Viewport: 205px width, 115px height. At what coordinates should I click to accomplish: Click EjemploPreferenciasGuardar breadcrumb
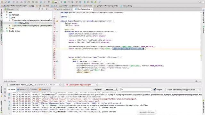(x=14, y=6)
